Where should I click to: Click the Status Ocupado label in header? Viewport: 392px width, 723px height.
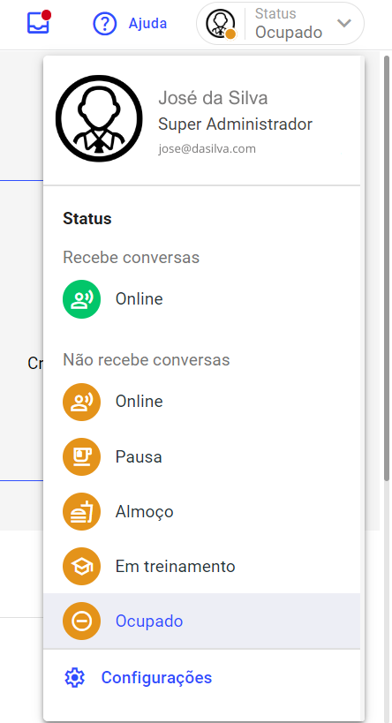click(289, 24)
